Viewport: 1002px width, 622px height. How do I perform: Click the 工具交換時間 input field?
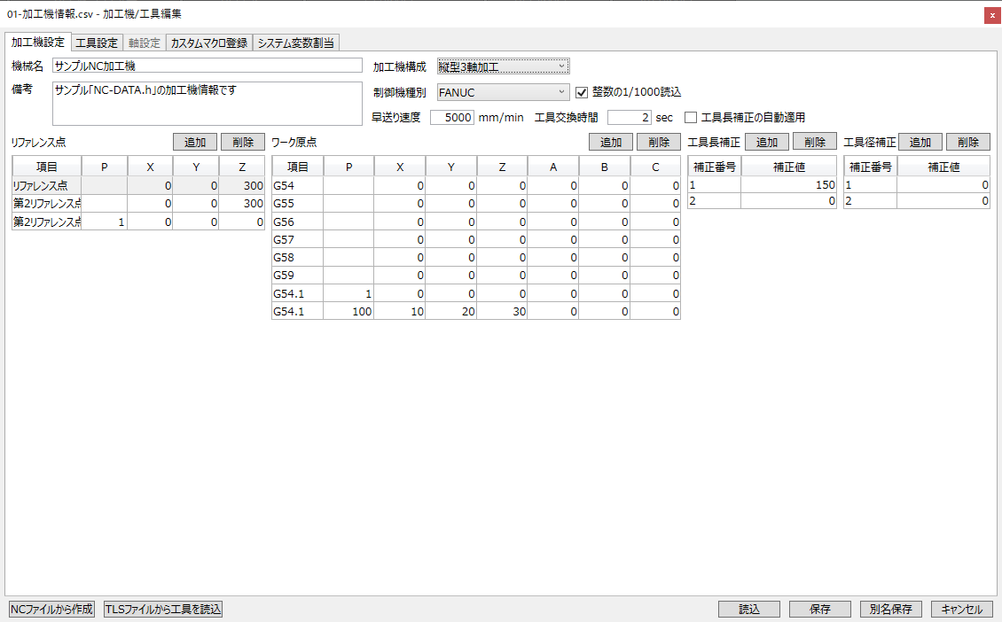click(630, 117)
